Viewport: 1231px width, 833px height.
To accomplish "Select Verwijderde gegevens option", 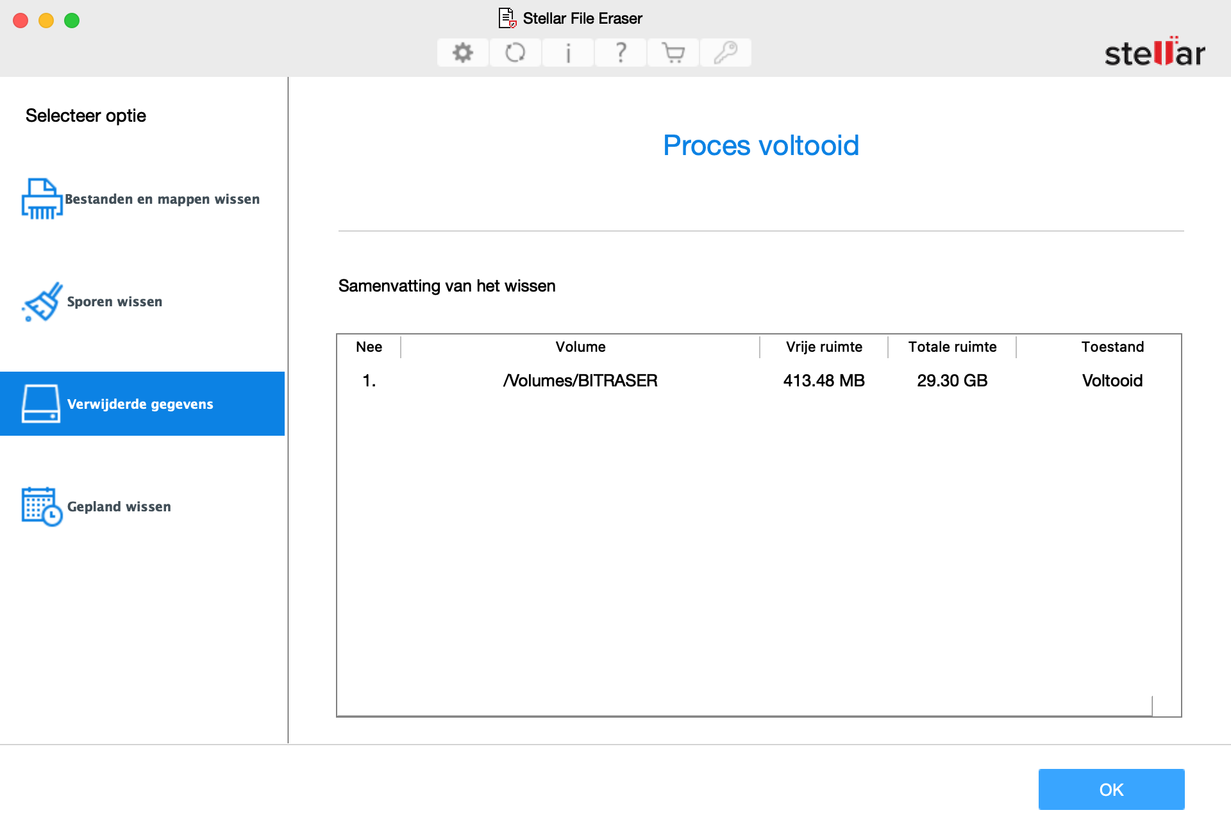I will coord(142,404).
